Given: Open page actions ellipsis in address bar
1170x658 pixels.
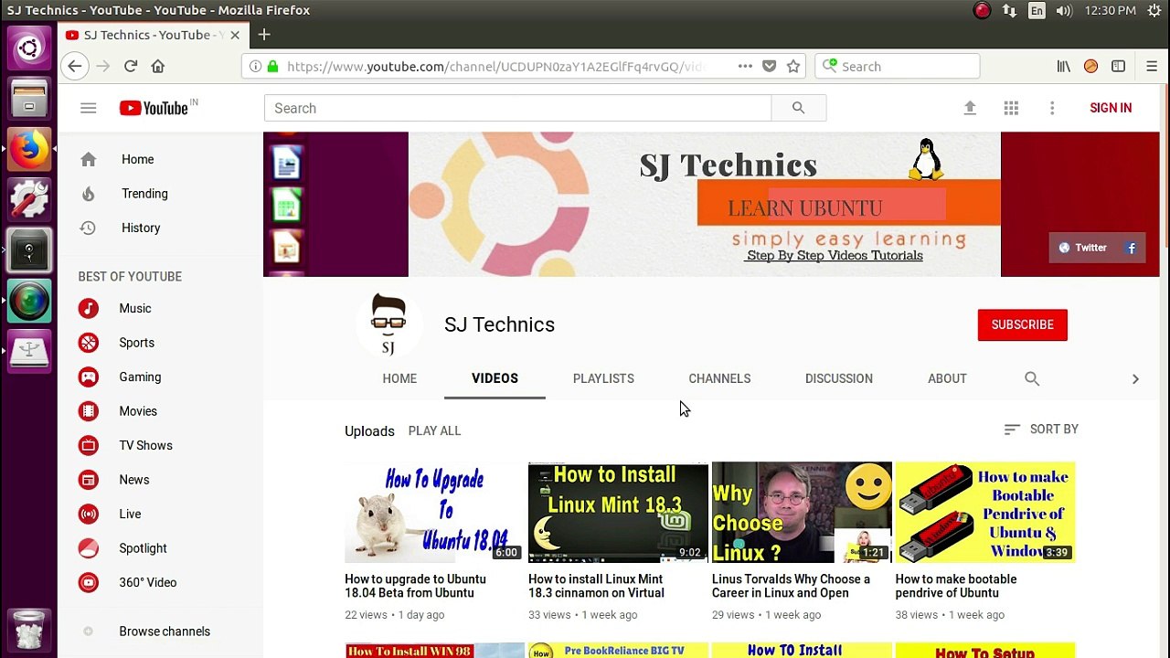Looking at the screenshot, I should point(745,66).
